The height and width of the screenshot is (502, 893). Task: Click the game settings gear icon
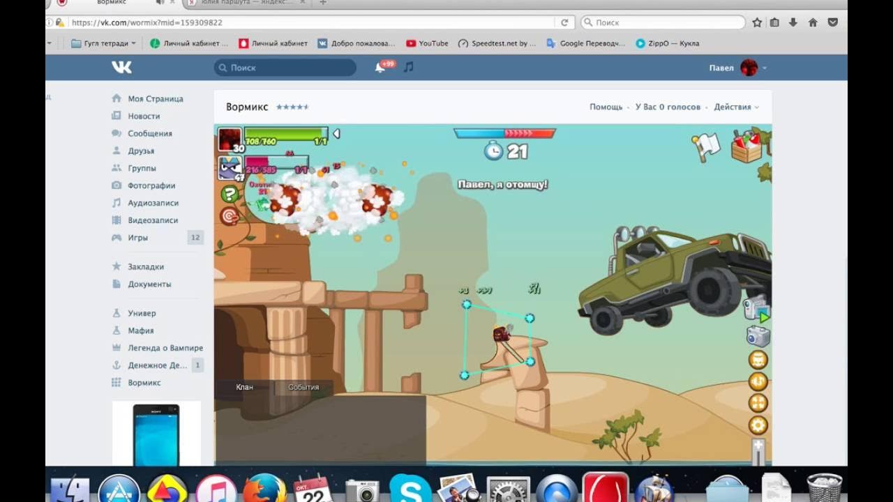pos(758,425)
